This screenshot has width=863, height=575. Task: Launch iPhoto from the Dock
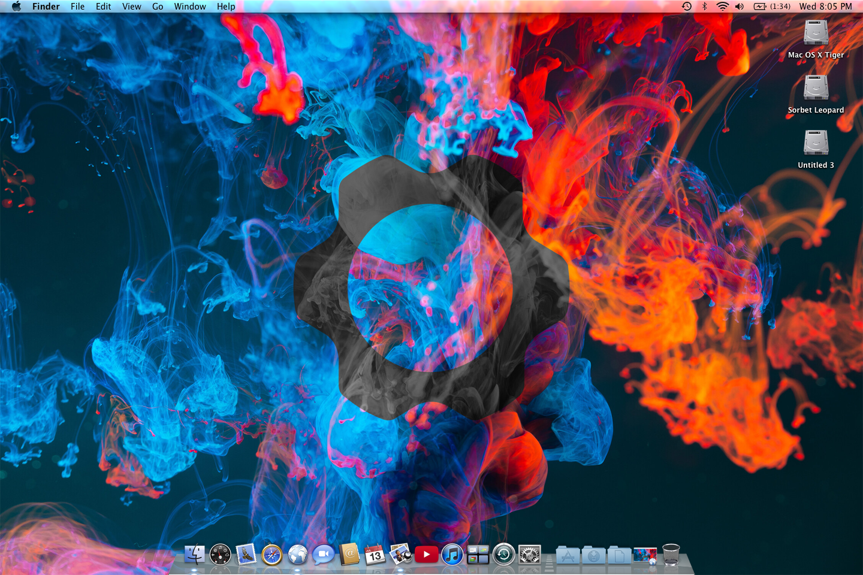point(400,555)
